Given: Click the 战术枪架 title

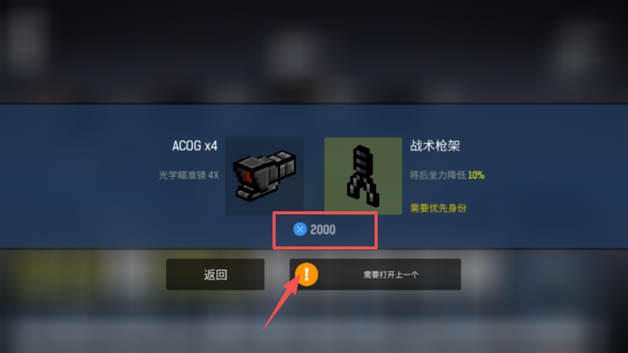Looking at the screenshot, I should (x=435, y=146).
